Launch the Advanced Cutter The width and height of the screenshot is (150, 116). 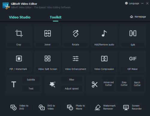(109, 84)
